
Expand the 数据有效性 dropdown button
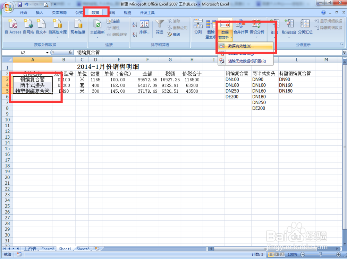(x=225, y=35)
